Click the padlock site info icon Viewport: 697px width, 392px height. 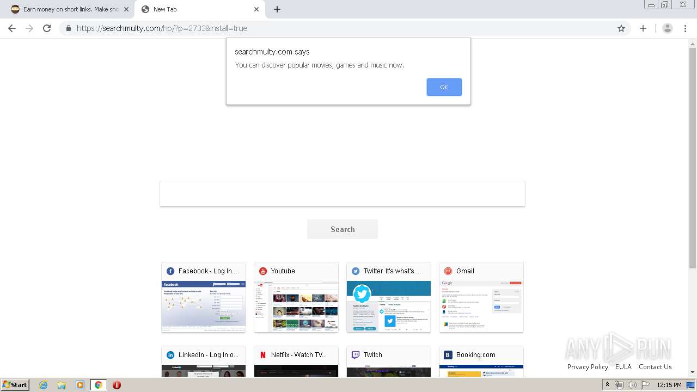(68, 28)
